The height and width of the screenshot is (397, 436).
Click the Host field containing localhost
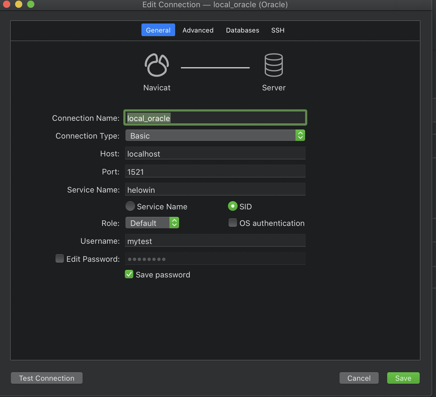(215, 153)
